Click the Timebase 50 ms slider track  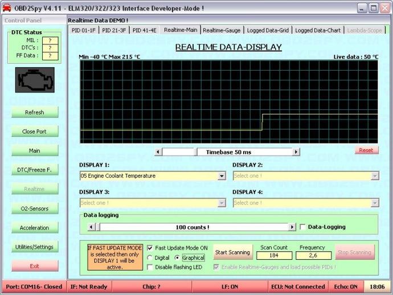point(227,152)
